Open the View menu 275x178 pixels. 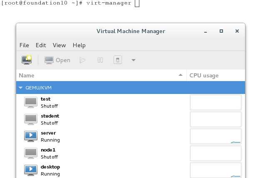(59, 45)
